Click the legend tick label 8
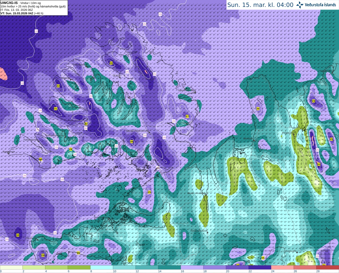The image size is (339, 273). [x=91, y=271]
